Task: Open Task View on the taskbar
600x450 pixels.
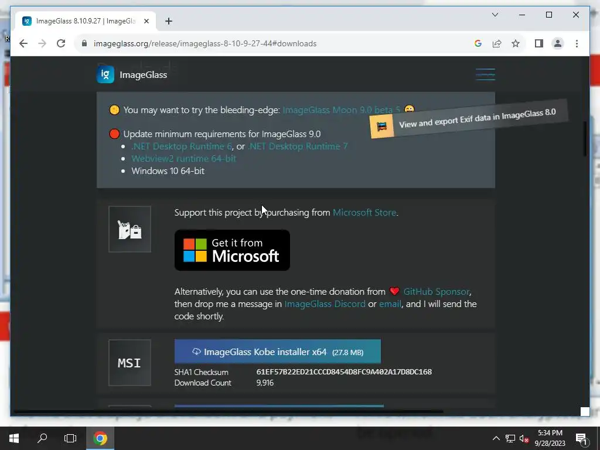Action: pos(70,438)
